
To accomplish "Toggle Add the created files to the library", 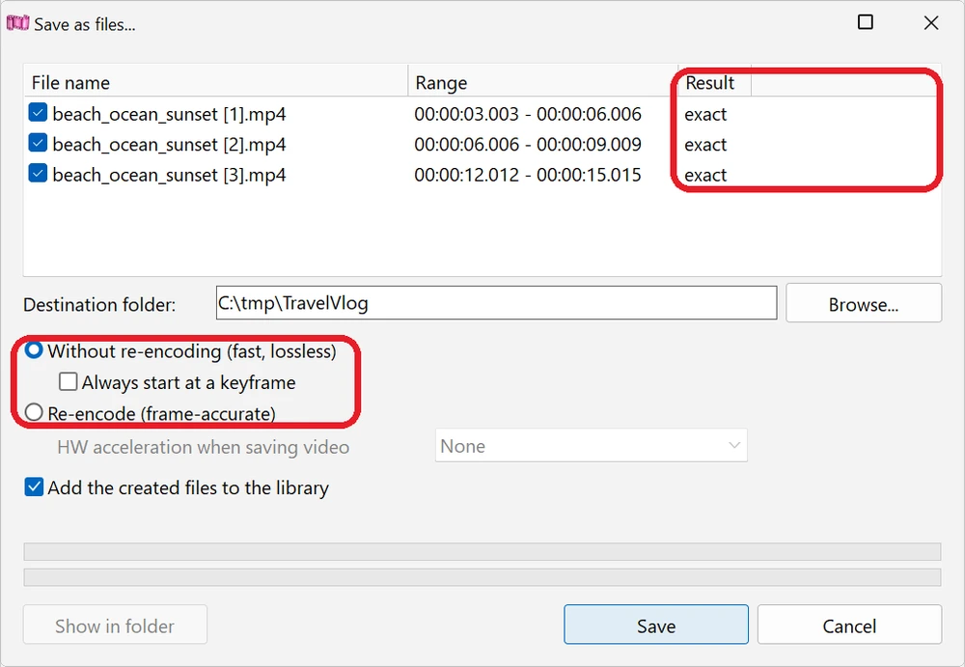I will coord(34,487).
